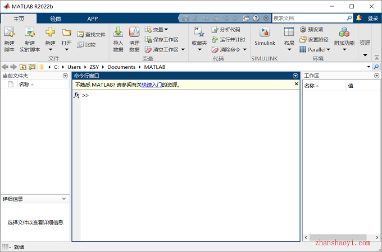
Task: Collapse the toolstrip ribbon
Action: coord(376,58)
